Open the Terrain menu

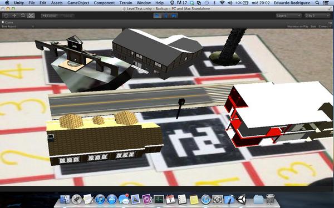126,3
